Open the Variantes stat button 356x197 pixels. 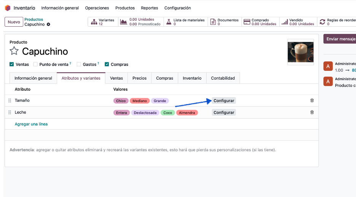(x=103, y=22)
